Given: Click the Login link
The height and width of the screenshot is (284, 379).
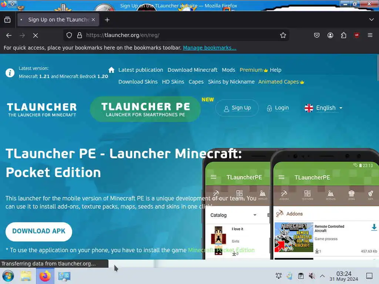Looking at the screenshot, I should (278, 108).
